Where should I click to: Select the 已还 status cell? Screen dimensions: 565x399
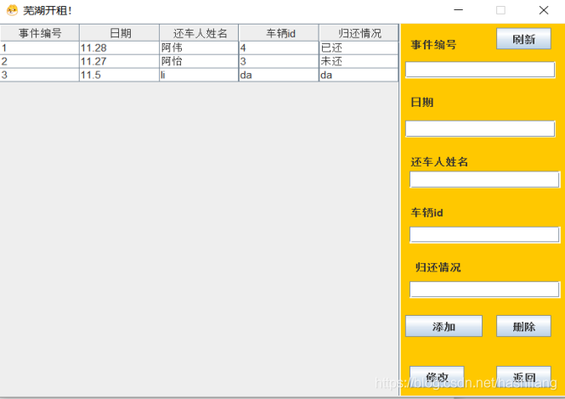point(359,48)
